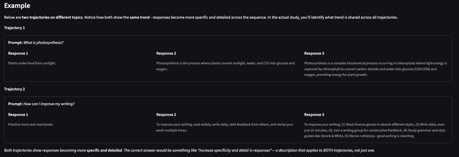
Task: Click the photosynthesis response mentioning glucose and oxygen
Action: pyautogui.click(x=225, y=66)
